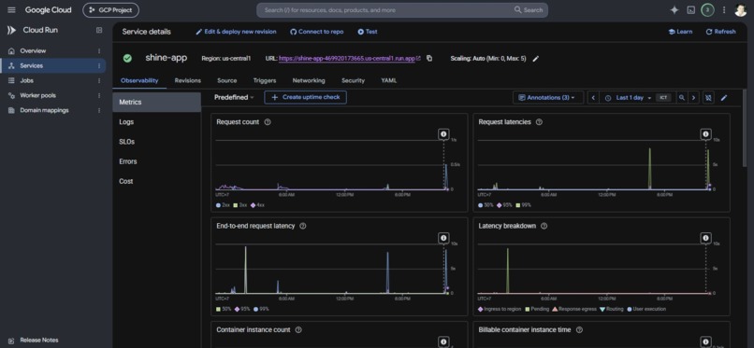Image resolution: width=754 pixels, height=348 pixels.
Task: Open more options next to Services
Action: 99,65
